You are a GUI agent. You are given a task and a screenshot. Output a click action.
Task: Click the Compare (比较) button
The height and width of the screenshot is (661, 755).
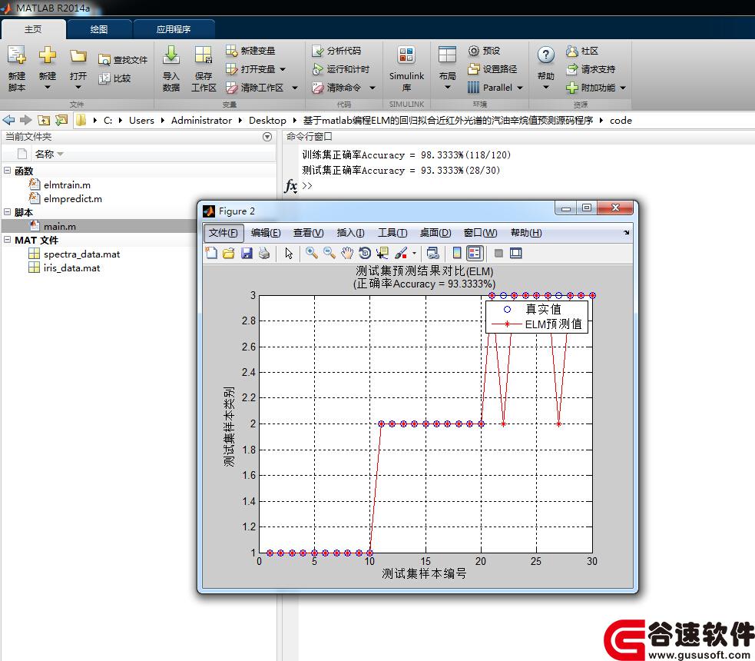(114, 78)
